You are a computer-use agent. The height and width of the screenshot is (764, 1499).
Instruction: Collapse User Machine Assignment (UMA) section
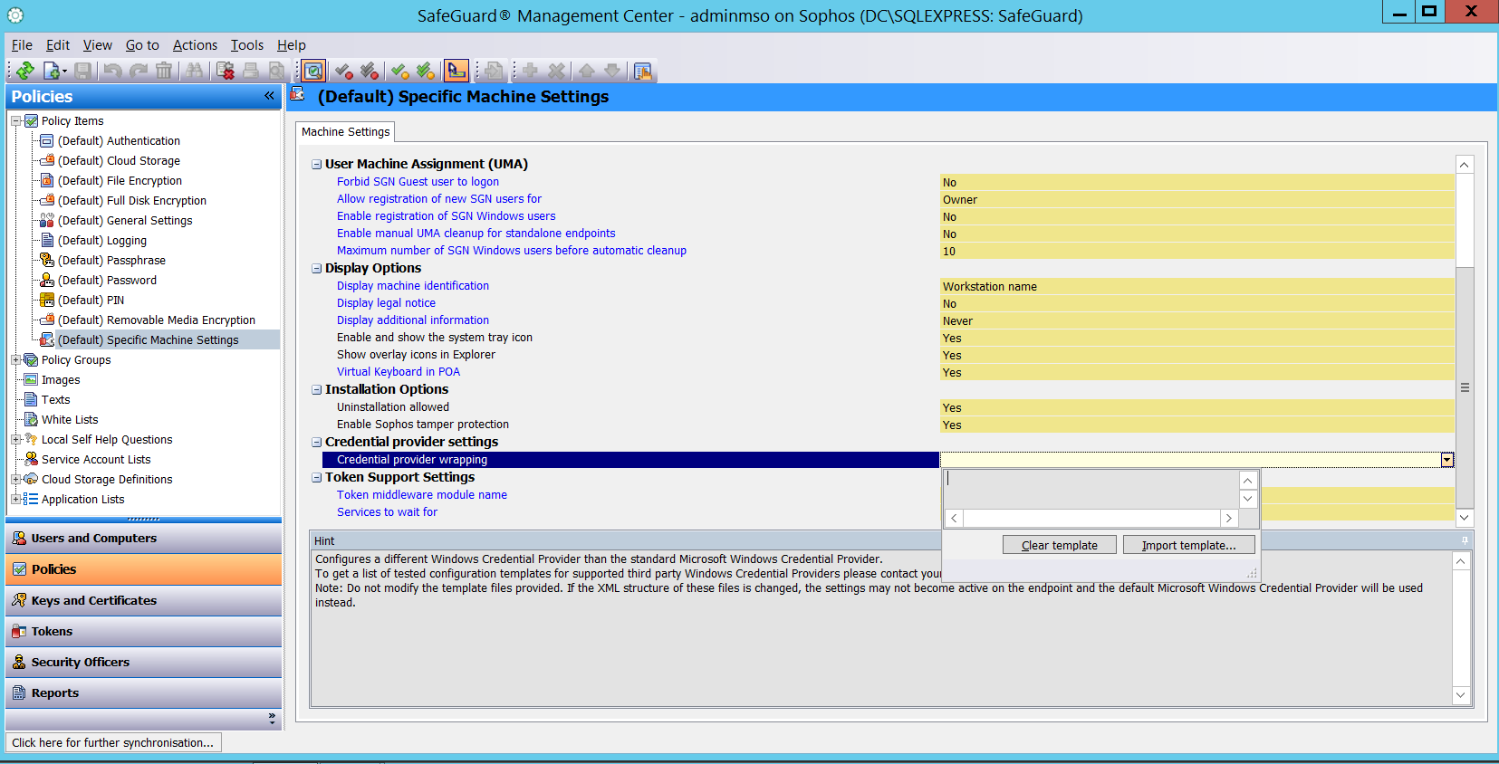[x=317, y=165]
